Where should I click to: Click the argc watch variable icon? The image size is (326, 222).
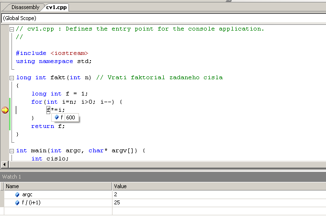(17, 195)
